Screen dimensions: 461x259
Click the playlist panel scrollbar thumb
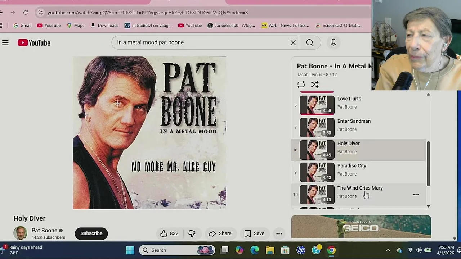(428, 164)
